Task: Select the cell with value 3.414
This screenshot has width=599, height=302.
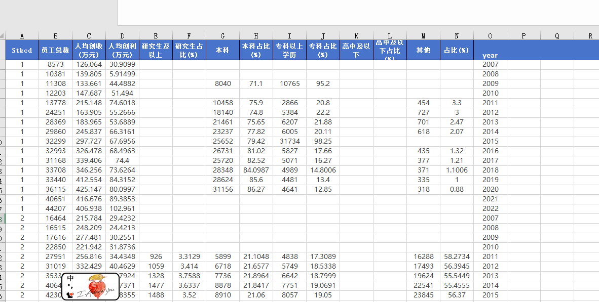Action: (189, 266)
